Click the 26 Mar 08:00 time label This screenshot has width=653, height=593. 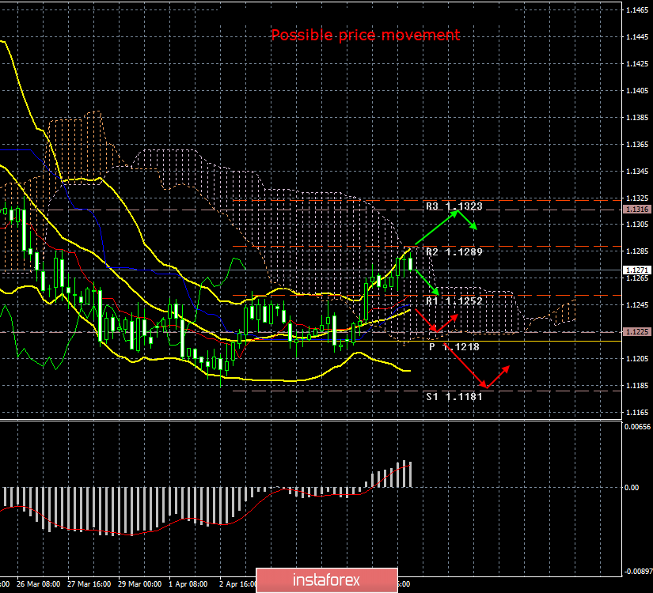tap(38, 584)
